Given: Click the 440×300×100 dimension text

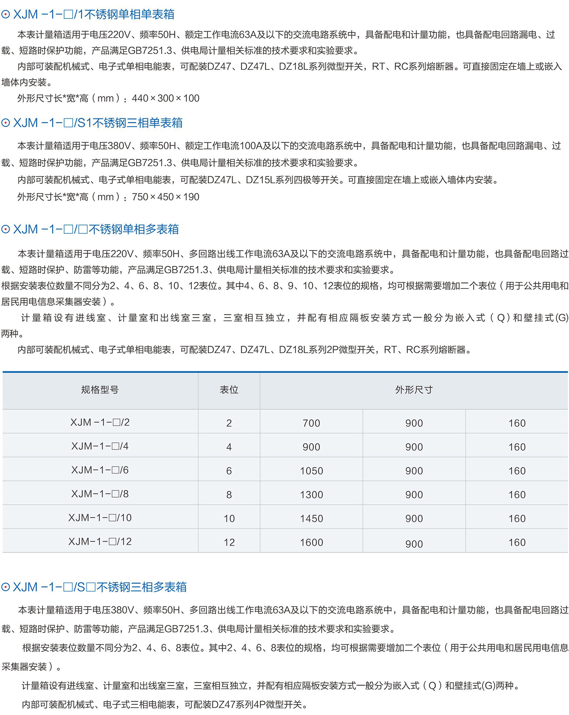Looking at the screenshot, I should click(x=165, y=98).
